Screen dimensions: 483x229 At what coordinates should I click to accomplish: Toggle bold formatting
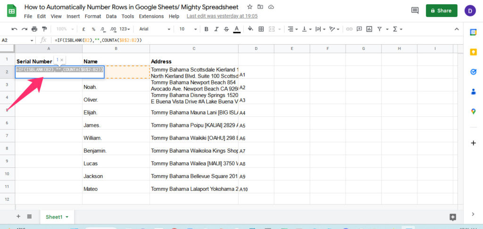[x=207, y=29]
